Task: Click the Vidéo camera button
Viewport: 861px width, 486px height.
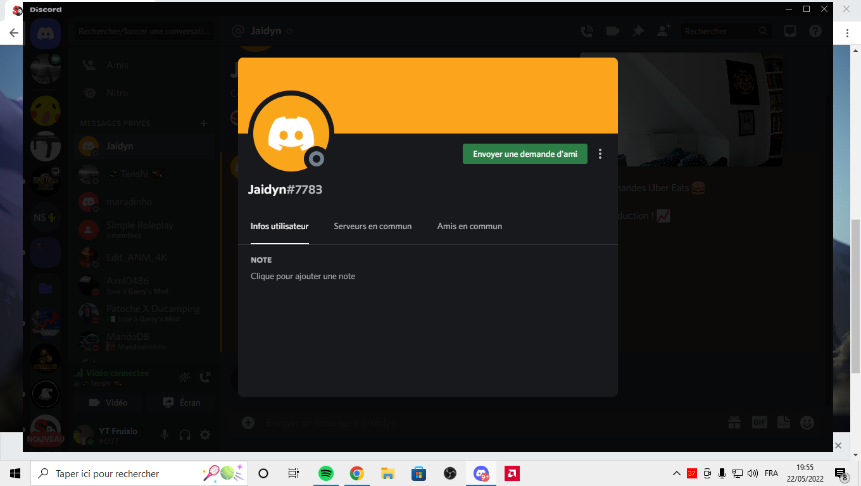Action: coord(108,402)
